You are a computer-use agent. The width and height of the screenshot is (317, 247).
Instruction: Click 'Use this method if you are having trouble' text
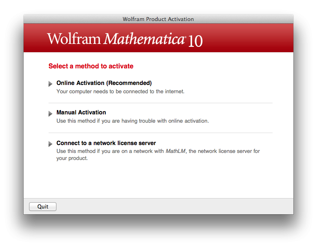click(x=133, y=121)
